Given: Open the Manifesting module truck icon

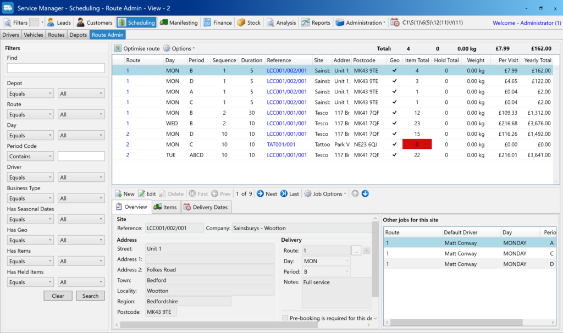Looking at the screenshot, I should (164, 23).
